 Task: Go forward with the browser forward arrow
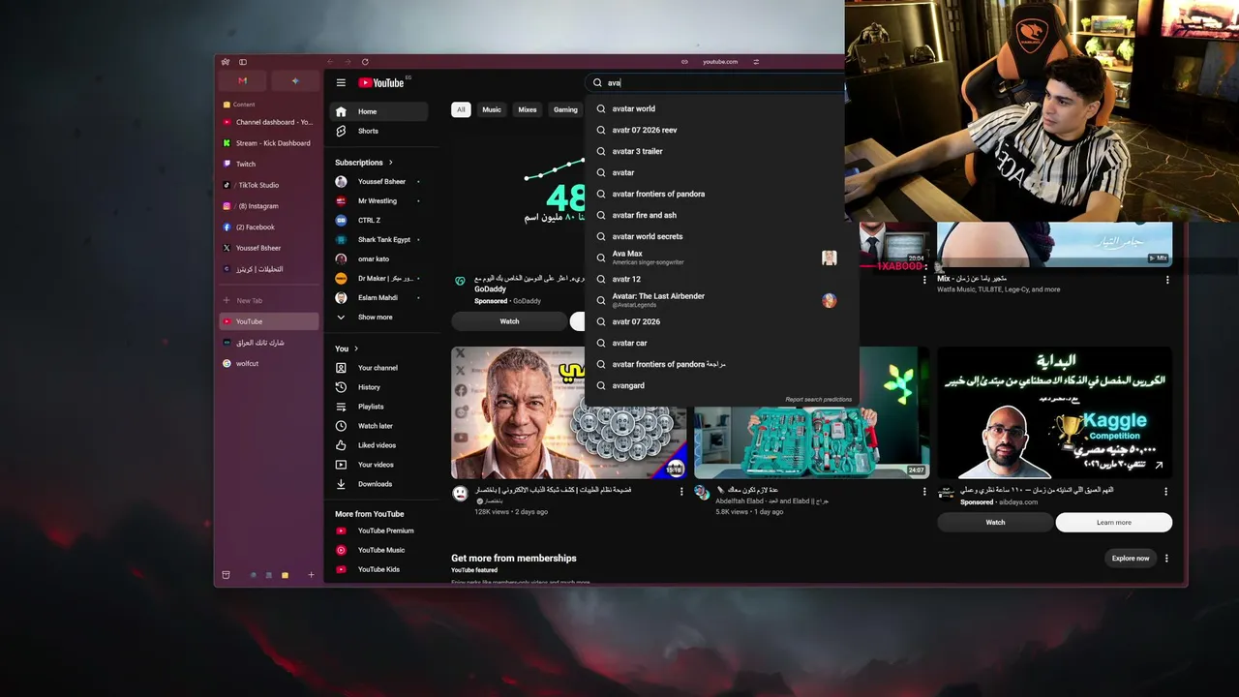coord(347,62)
